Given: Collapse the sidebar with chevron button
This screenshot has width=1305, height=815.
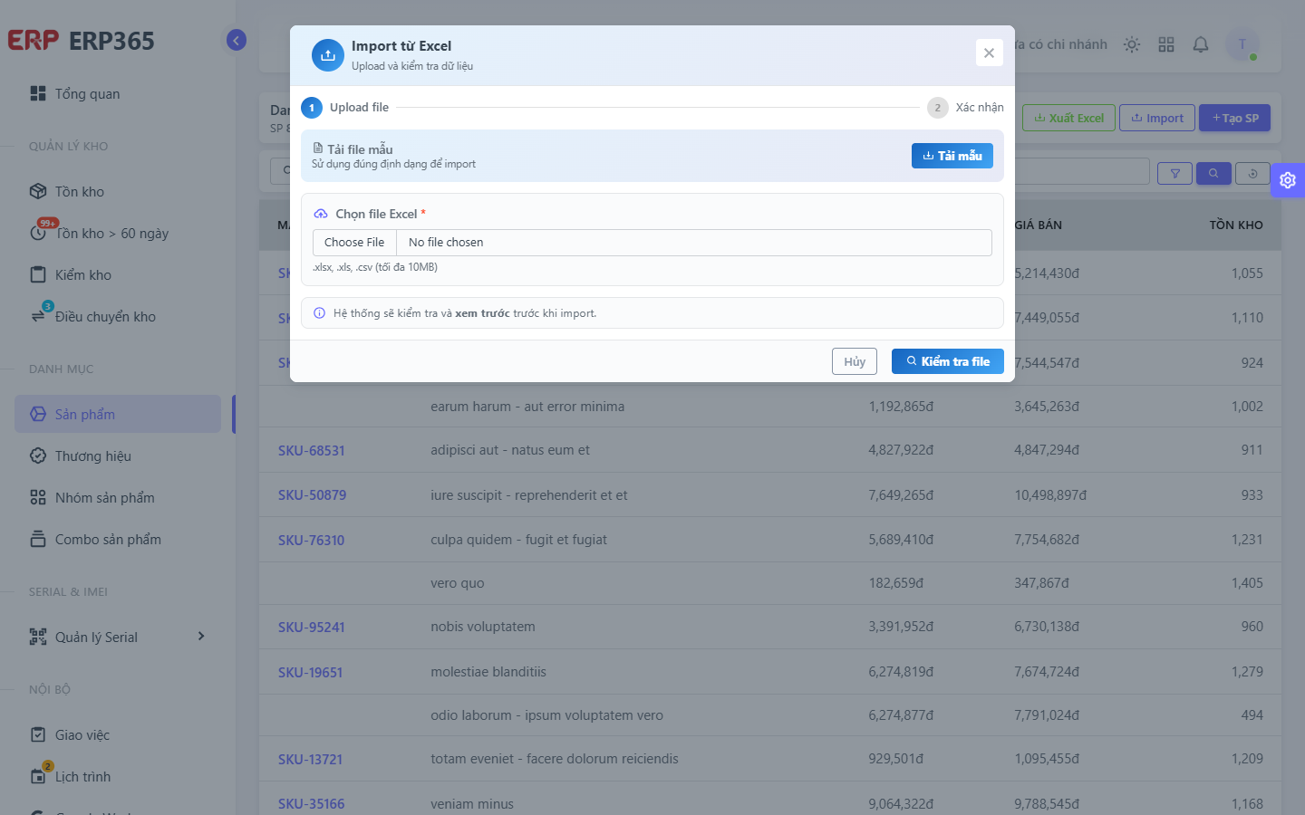Looking at the screenshot, I should [237, 40].
